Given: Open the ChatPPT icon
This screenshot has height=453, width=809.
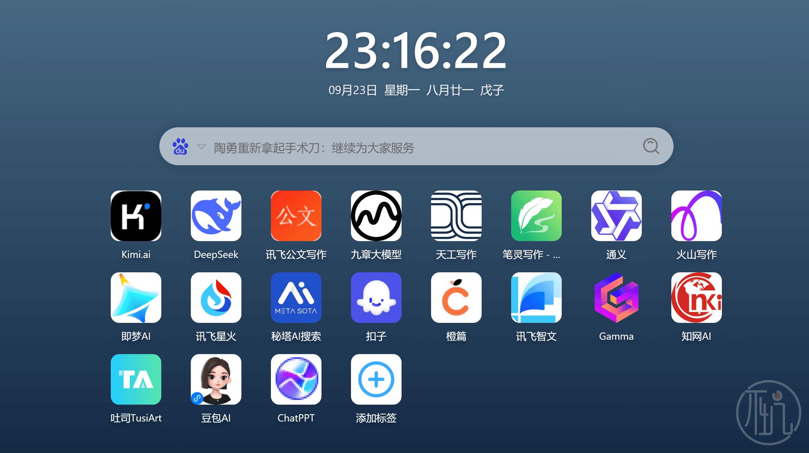Looking at the screenshot, I should [x=296, y=379].
